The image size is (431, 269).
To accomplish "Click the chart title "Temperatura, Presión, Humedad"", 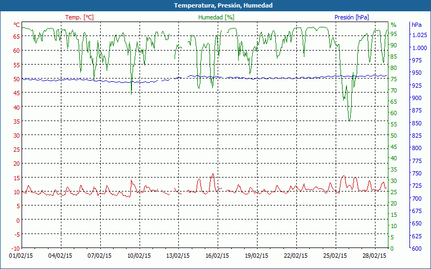I will pos(223,5).
